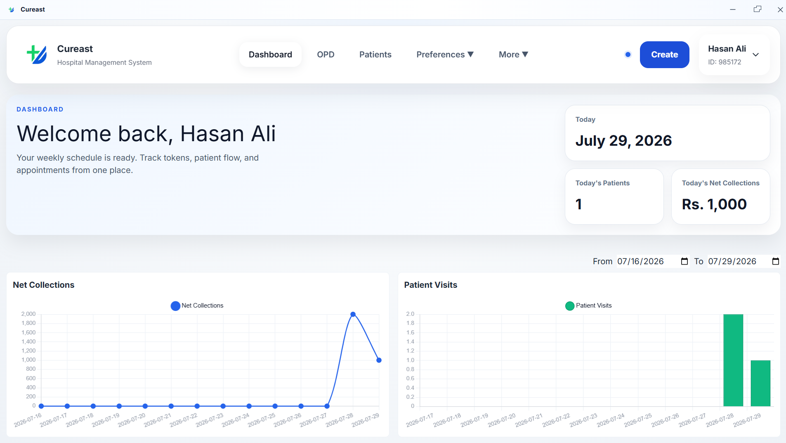This screenshot has height=443, width=786.
Task: Maximize the Cureast window
Action: [758, 9]
